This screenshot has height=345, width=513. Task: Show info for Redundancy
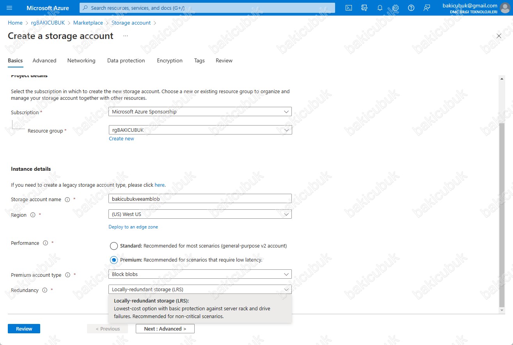44,290
